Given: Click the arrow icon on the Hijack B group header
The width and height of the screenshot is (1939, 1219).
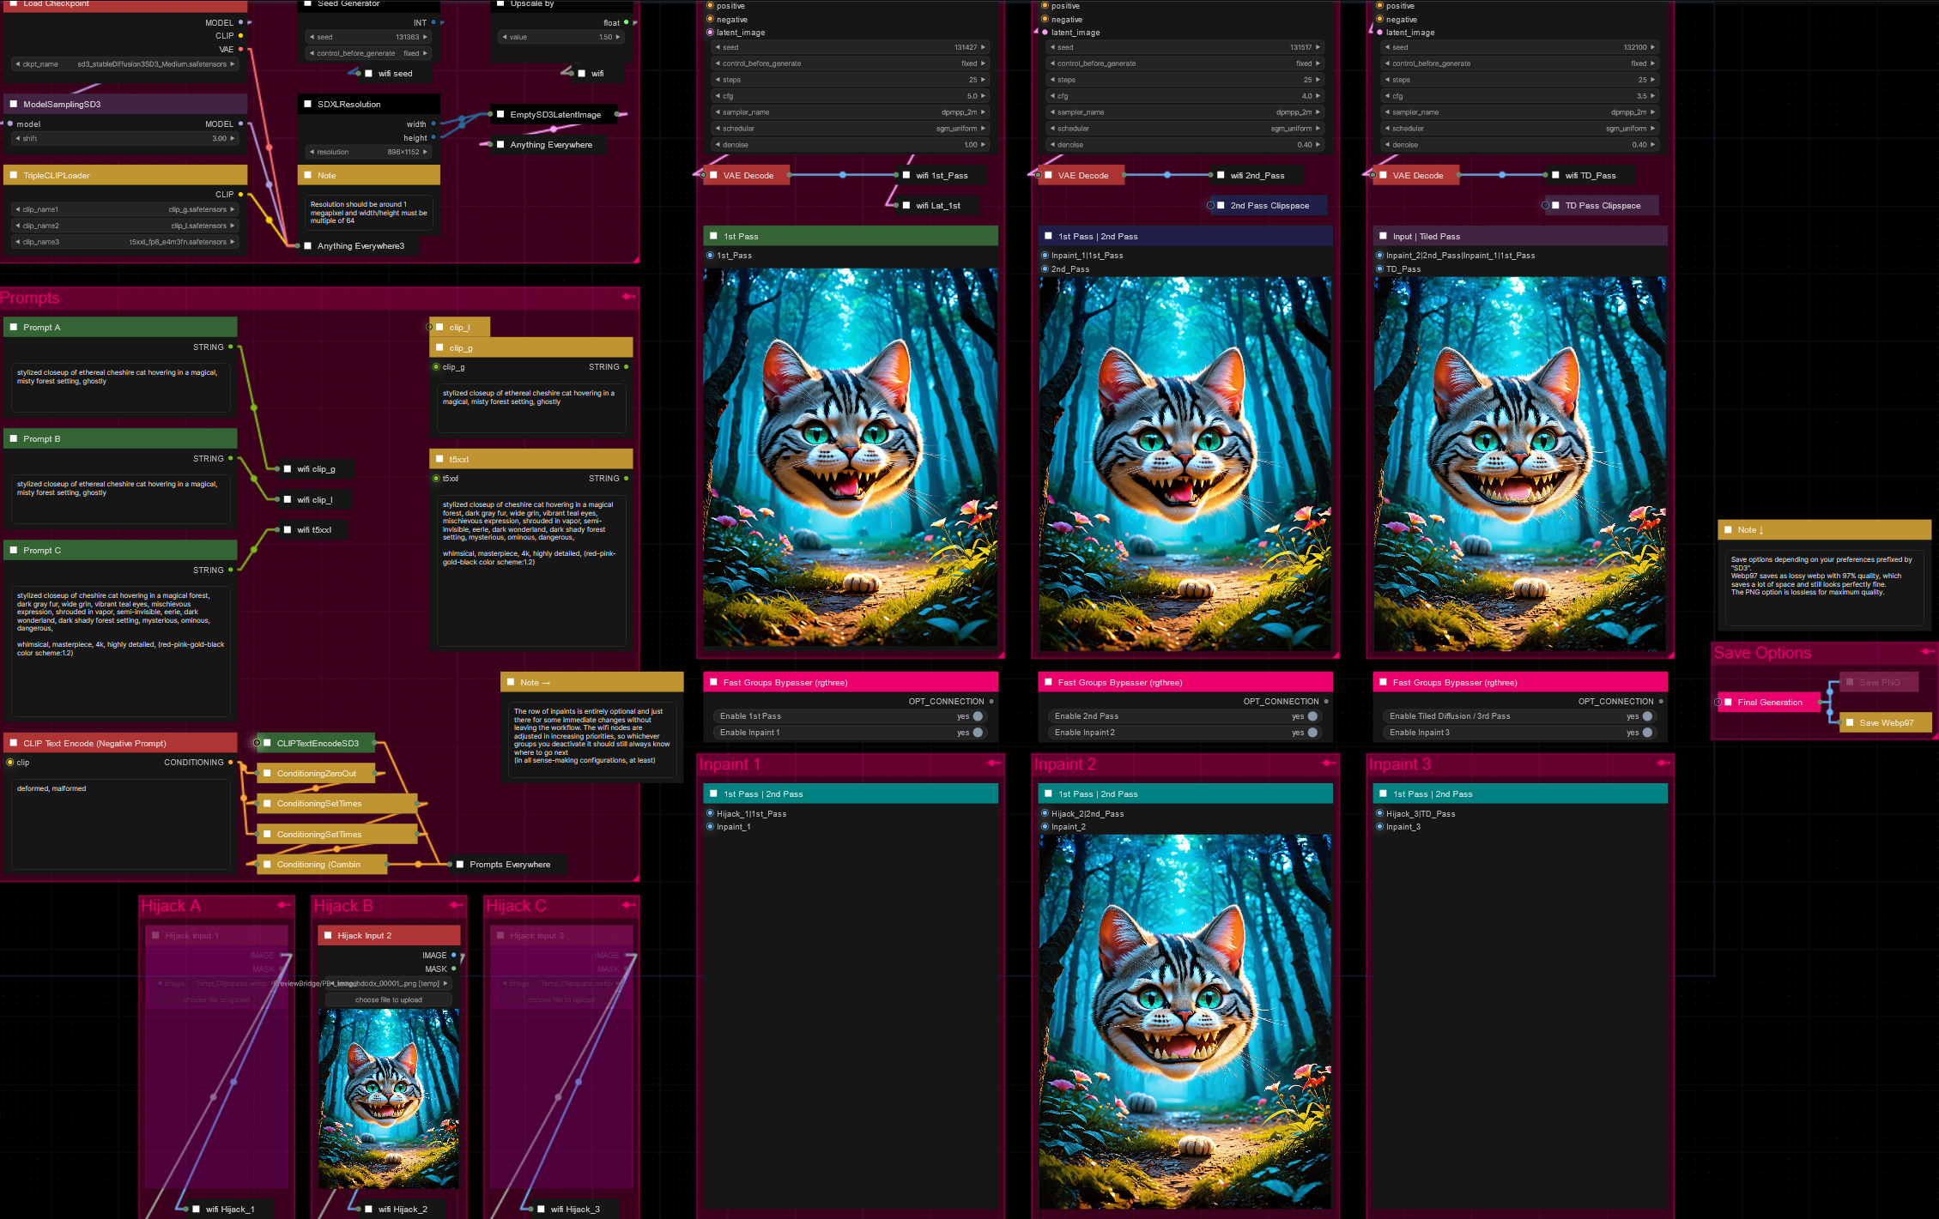Looking at the screenshot, I should [457, 905].
